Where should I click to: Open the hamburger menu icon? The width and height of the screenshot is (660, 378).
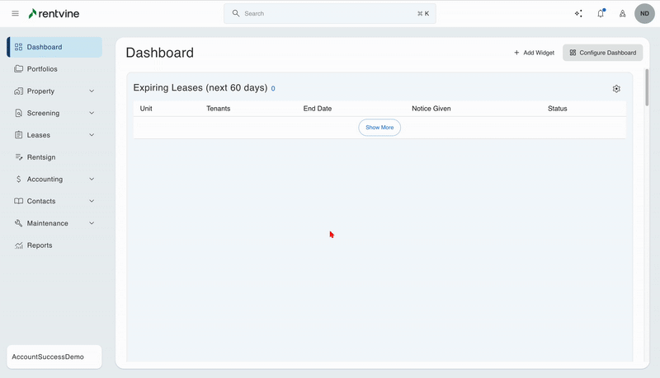(15, 14)
